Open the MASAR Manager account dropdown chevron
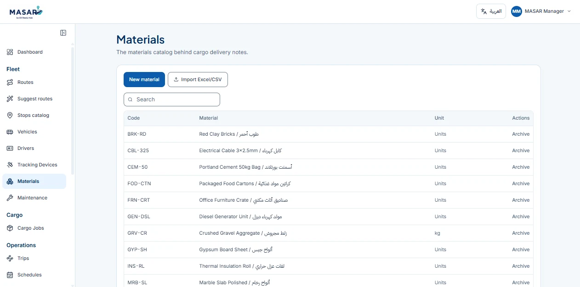580x287 pixels. (569, 11)
